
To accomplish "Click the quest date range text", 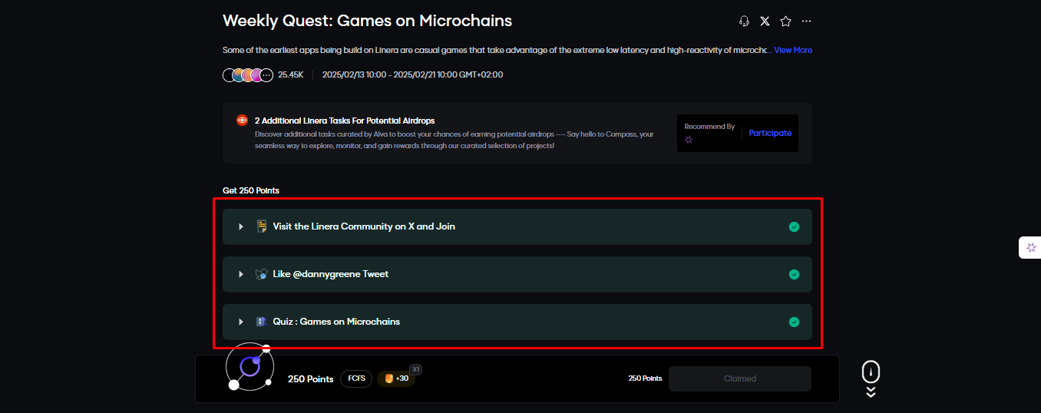I will (x=413, y=75).
